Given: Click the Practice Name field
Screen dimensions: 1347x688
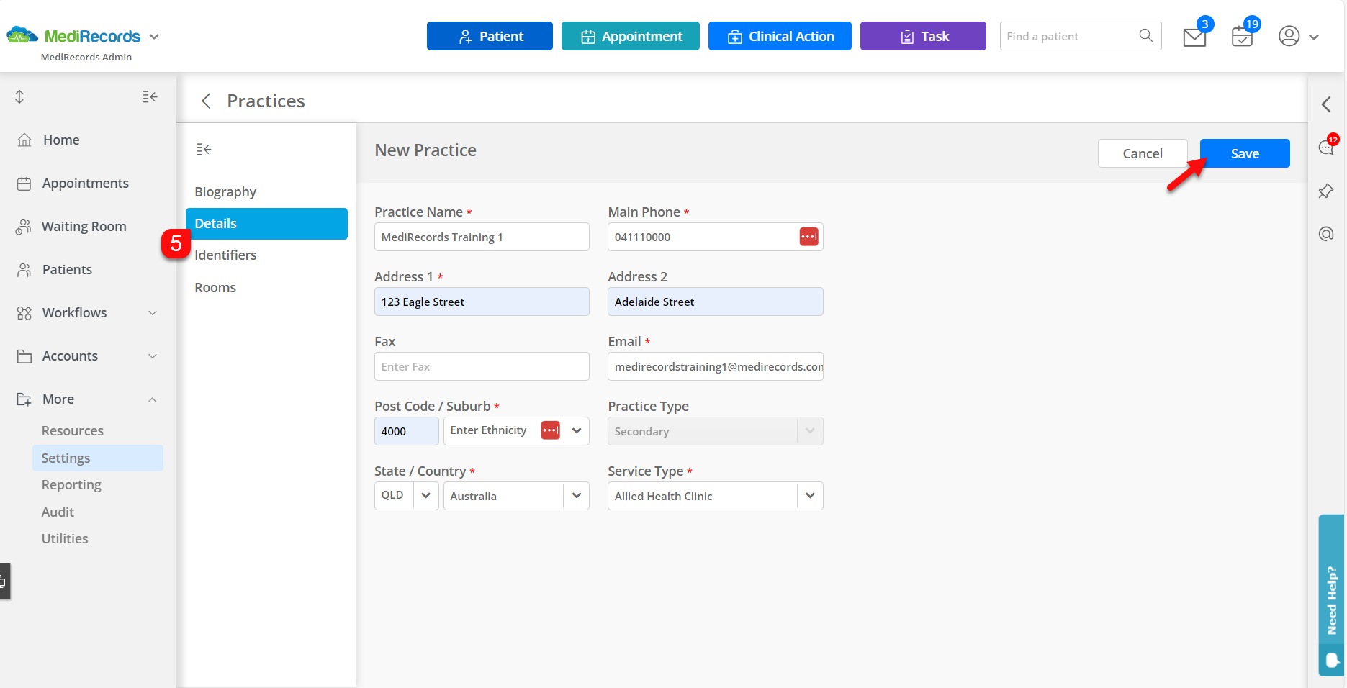Looking at the screenshot, I should click(482, 237).
